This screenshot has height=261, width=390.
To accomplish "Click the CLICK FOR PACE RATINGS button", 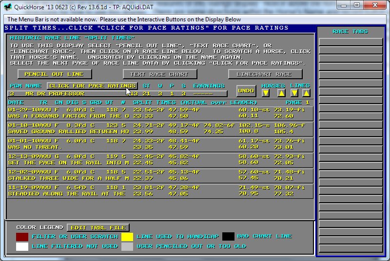I will (92, 86).
